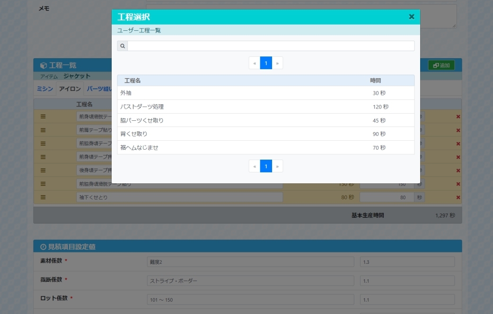This screenshot has height=314, width=493.
Task: Close the 工程選択 dialog
Action: point(411,17)
